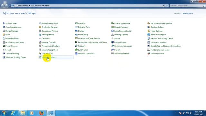This screenshot has height=116, width=206.
Task: Open the Windows CardSpace link
Action: point(86,53)
